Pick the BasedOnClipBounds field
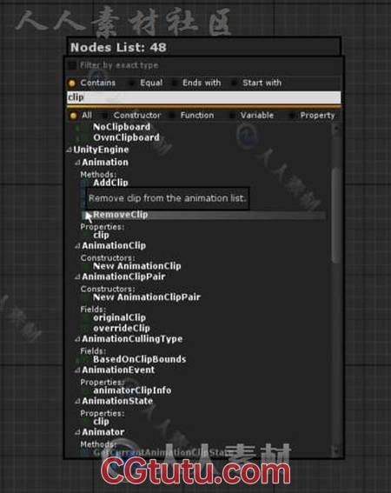The image size is (391, 493). tap(140, 359)
